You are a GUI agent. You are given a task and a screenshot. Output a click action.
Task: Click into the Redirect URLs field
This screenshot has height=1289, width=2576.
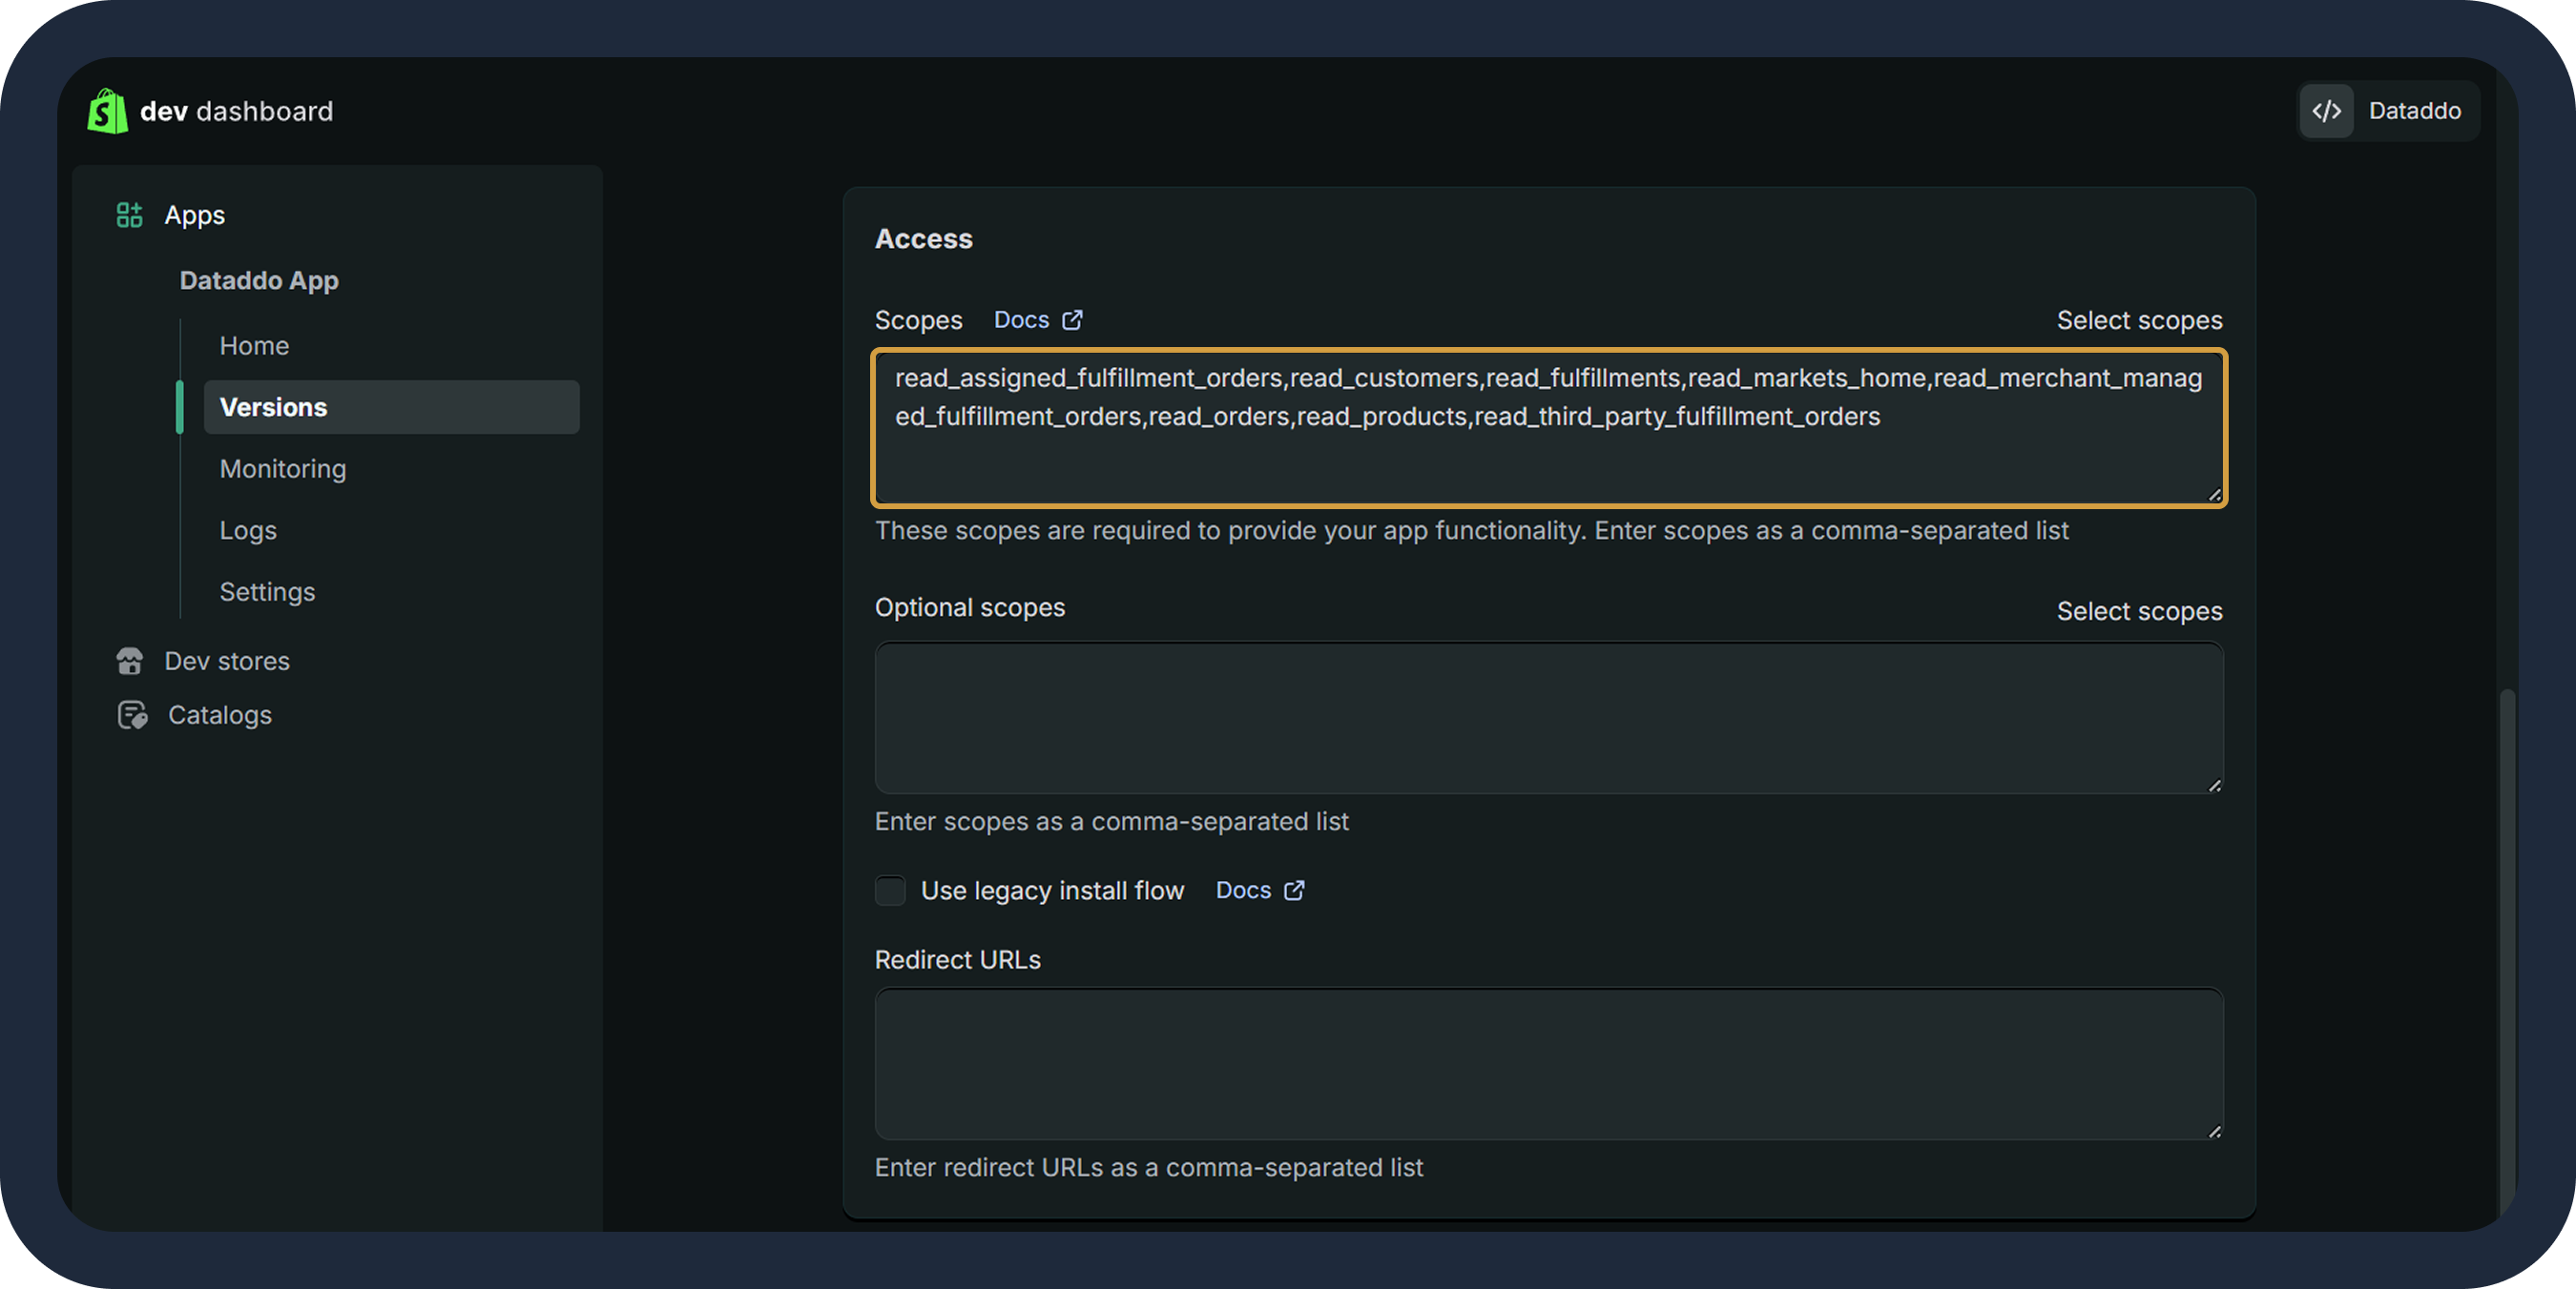click(x=1548, y=1063)
